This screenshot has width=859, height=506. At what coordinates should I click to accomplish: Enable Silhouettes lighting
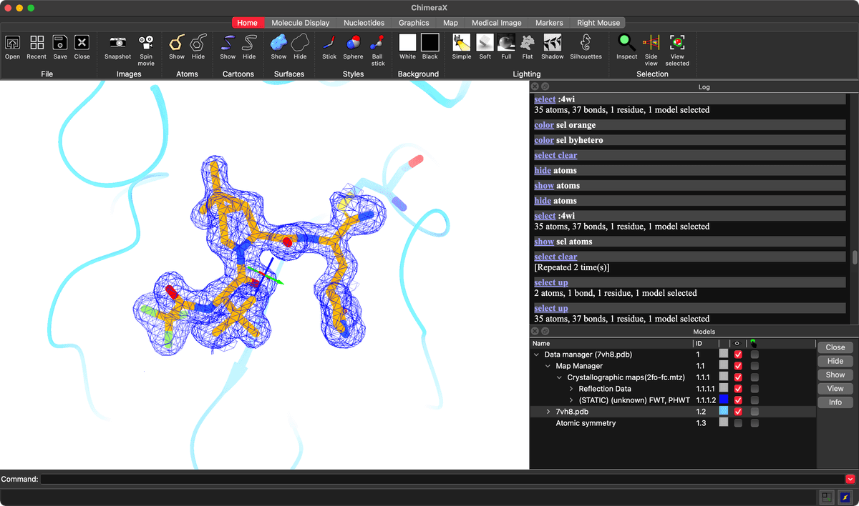[586, 44]
